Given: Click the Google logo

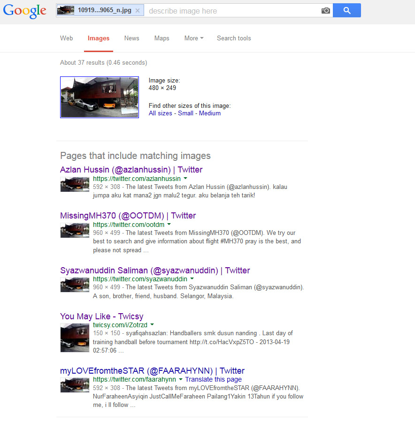Looking at the screenshot, I should click(24, 11).
